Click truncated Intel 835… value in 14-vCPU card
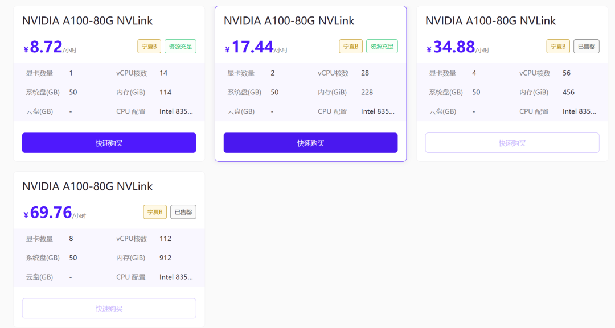 [176, 111]
